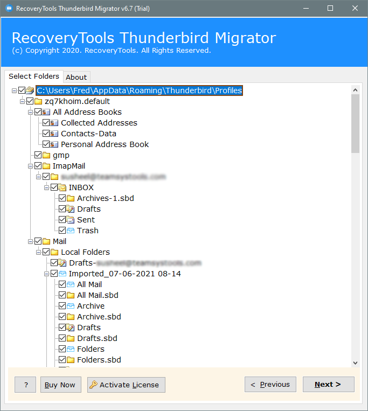This screenshot has height=411, width=368.
Task: Select the Archive.sbd tree row
Action: (x=99, y=317)
